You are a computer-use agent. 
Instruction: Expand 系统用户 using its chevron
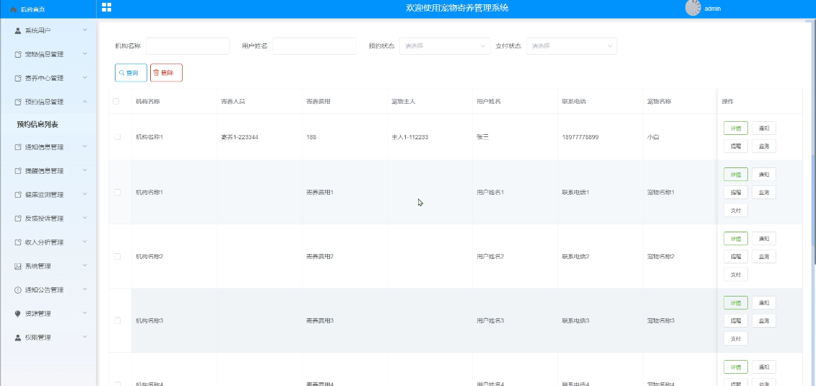84,30
